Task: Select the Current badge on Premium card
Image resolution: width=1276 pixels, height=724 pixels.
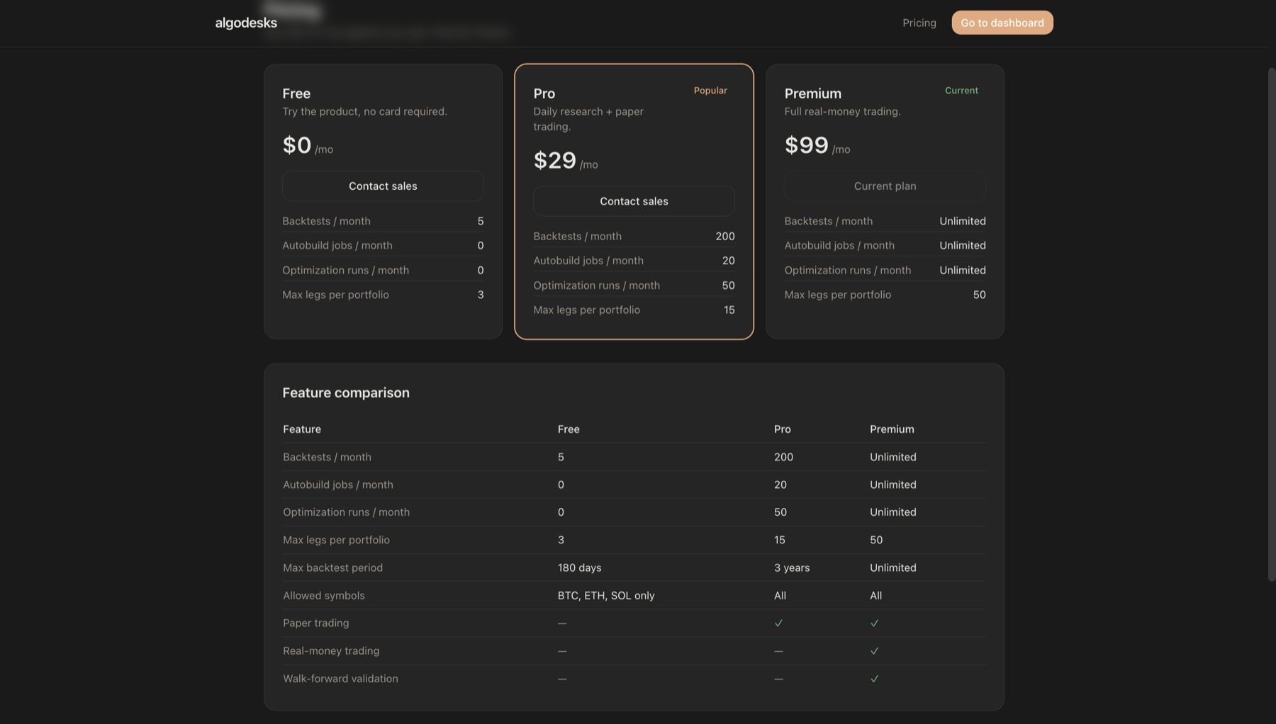Action: (x=961, y=91)
